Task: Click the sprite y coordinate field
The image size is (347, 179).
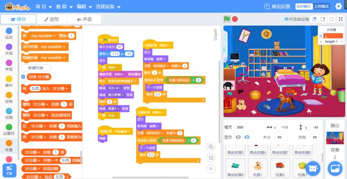Action: pos(315,127)
